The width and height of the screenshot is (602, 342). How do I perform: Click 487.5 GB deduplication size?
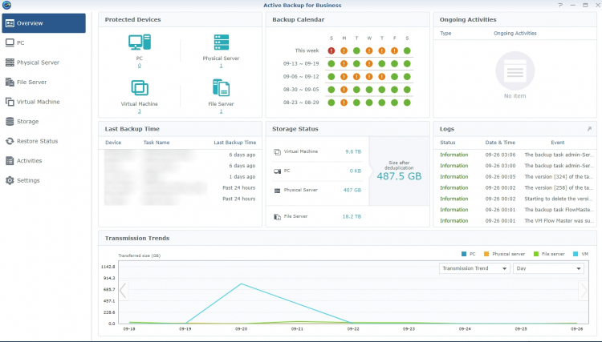pos(399,176)
